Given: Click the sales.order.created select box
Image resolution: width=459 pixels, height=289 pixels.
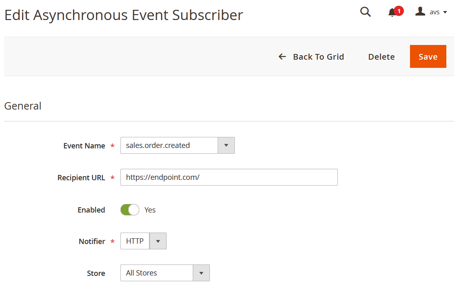Looking at the screenshot, I should click(177, 146).
